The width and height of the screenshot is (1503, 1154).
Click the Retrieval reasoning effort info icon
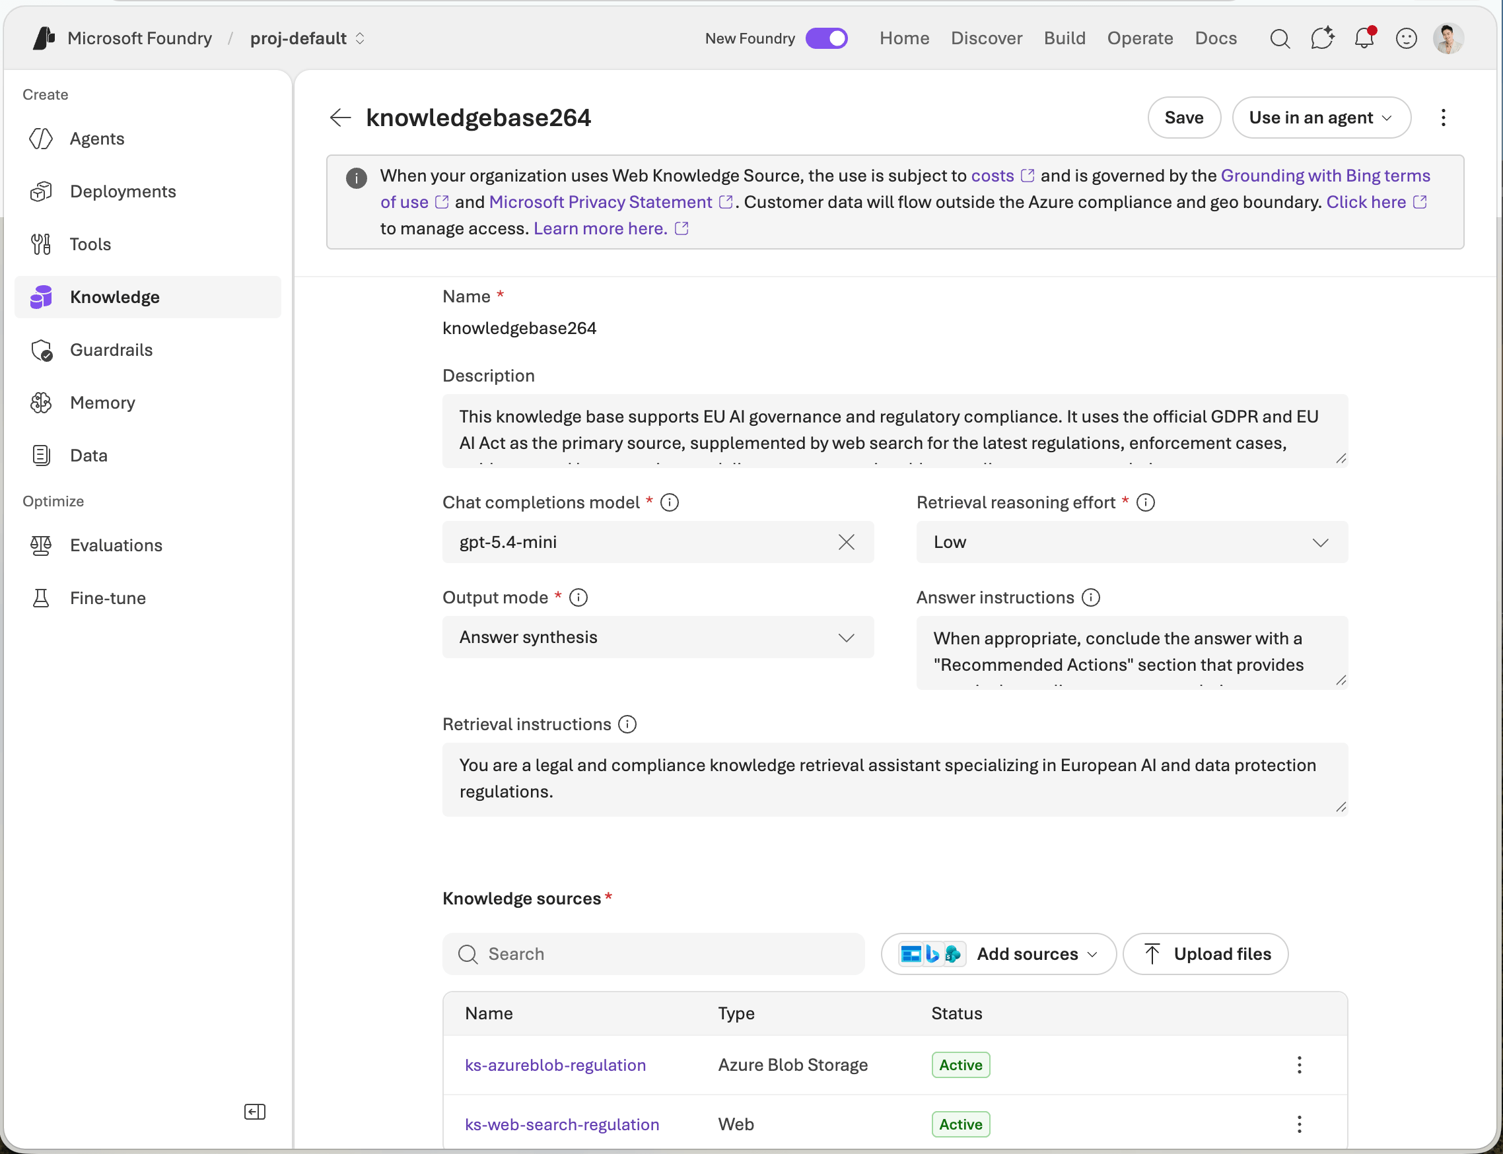(1146, 503)
